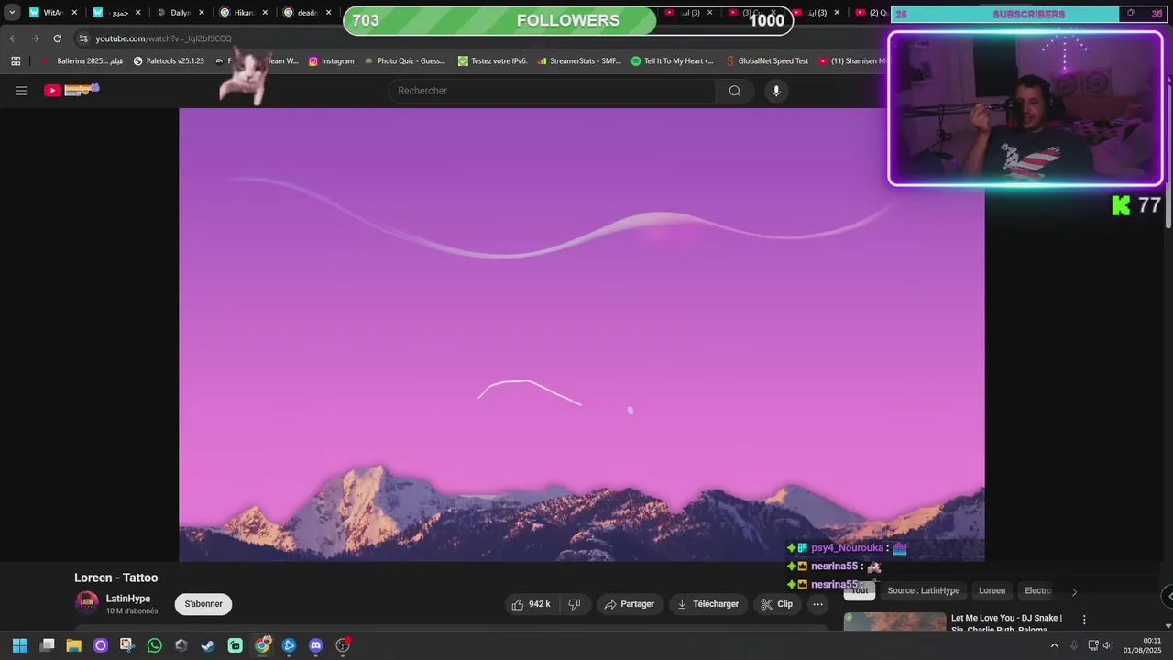Subscribe with the S'abonner button
1173x660 pixels.
click(203, 604)
